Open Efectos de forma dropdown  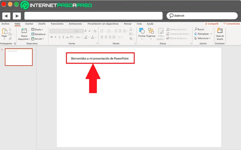177,38
